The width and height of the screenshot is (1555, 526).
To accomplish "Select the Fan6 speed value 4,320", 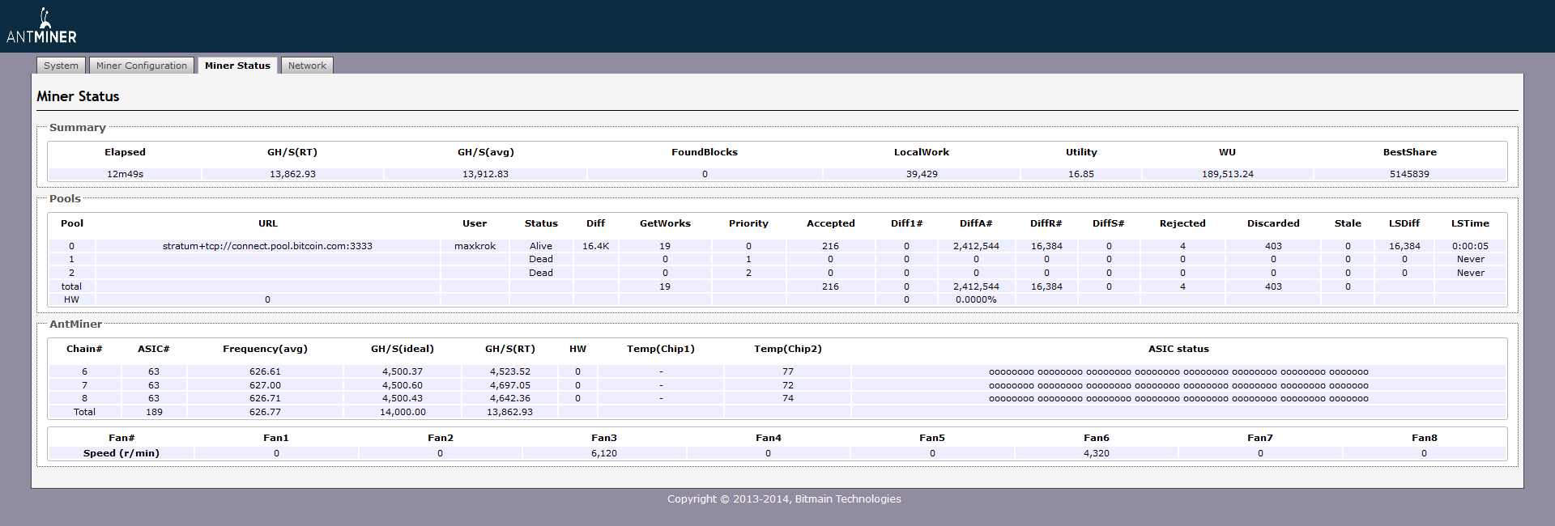I will (x=1097, y=453).
